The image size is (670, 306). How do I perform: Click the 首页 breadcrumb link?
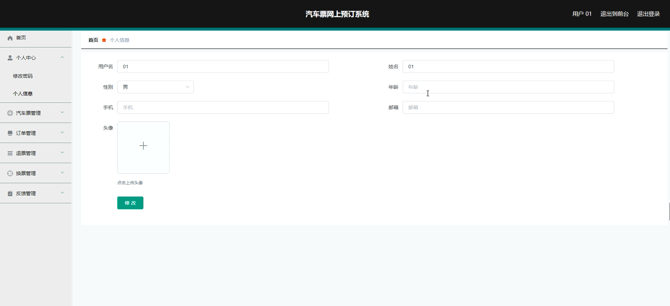pos(93,40)
